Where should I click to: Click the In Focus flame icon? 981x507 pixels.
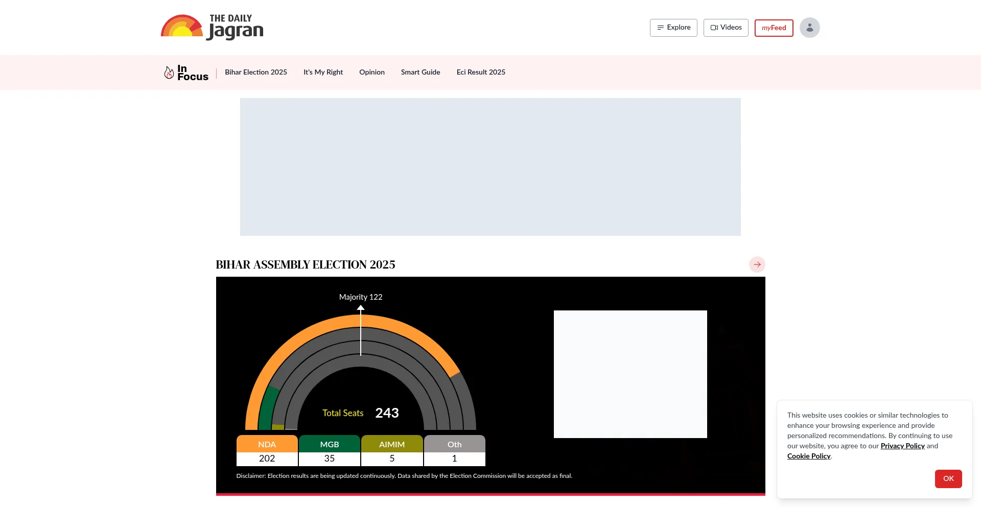[x=169, y=73]
